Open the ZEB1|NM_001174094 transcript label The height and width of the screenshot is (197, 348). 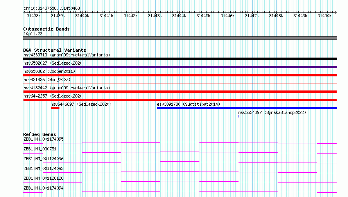[43, 188]
